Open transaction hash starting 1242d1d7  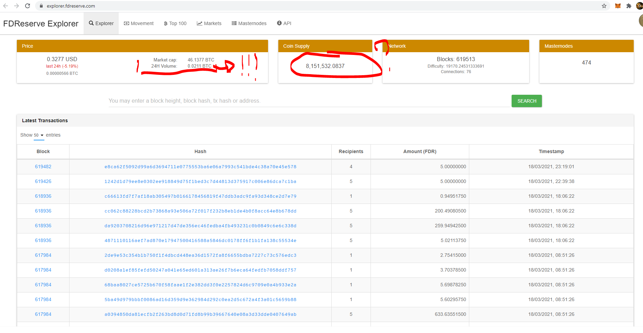point(200,182)
